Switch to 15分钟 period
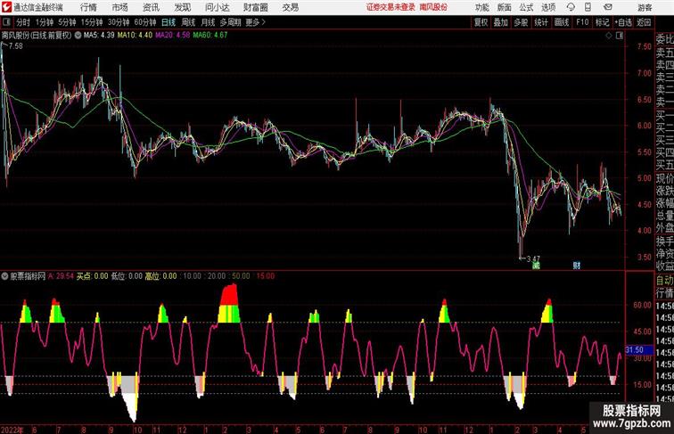The image size is (674, 434). coord(92,22)
